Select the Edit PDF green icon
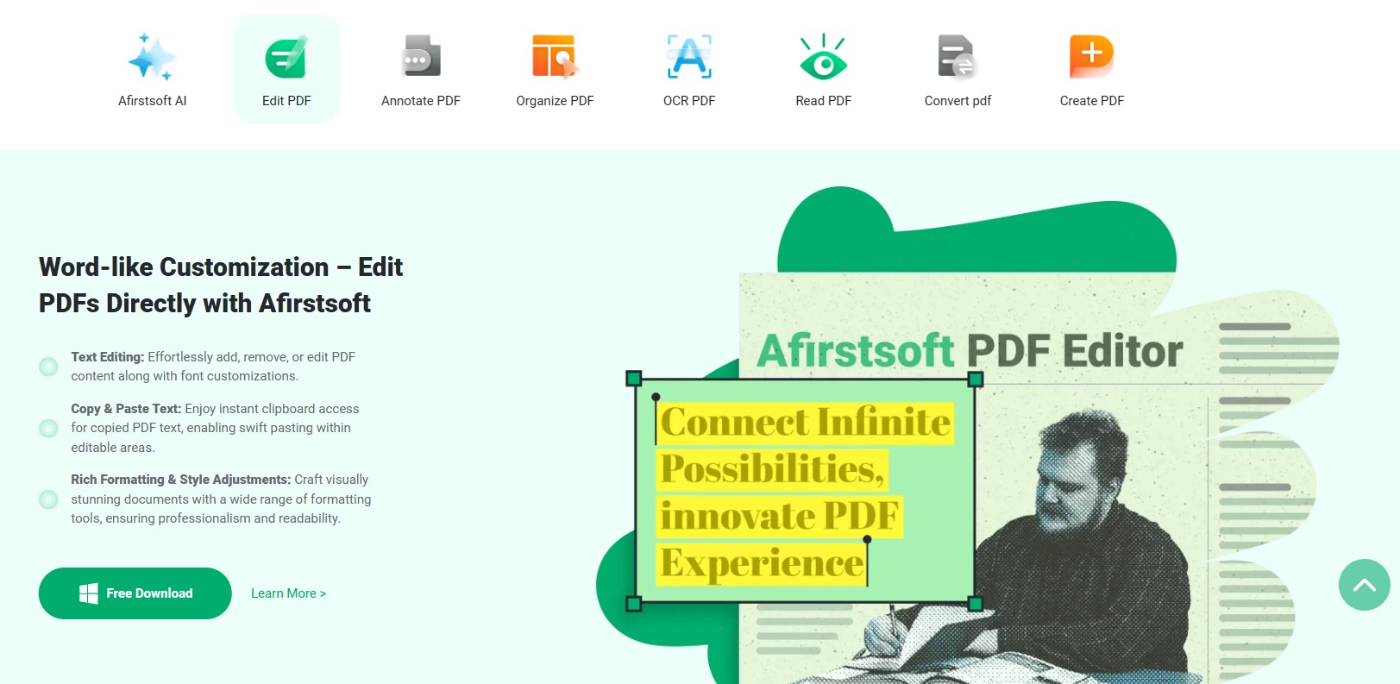Image resolution: width=1400 pixels, height=684 pixels. [x=286, y=57]
